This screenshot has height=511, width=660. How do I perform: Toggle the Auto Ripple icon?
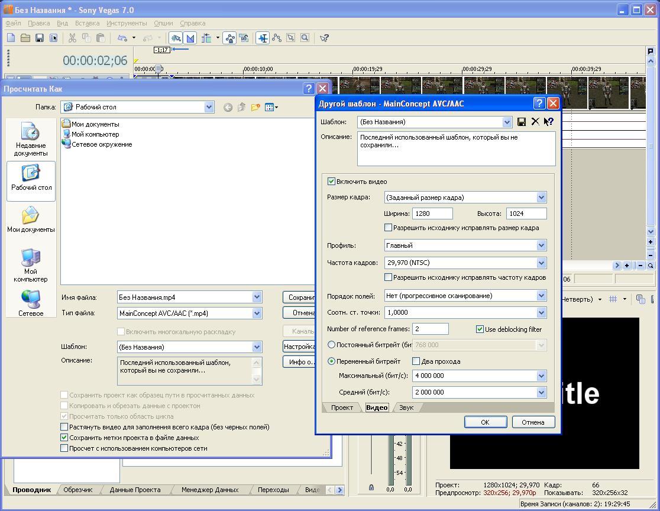tap(206, 38)
